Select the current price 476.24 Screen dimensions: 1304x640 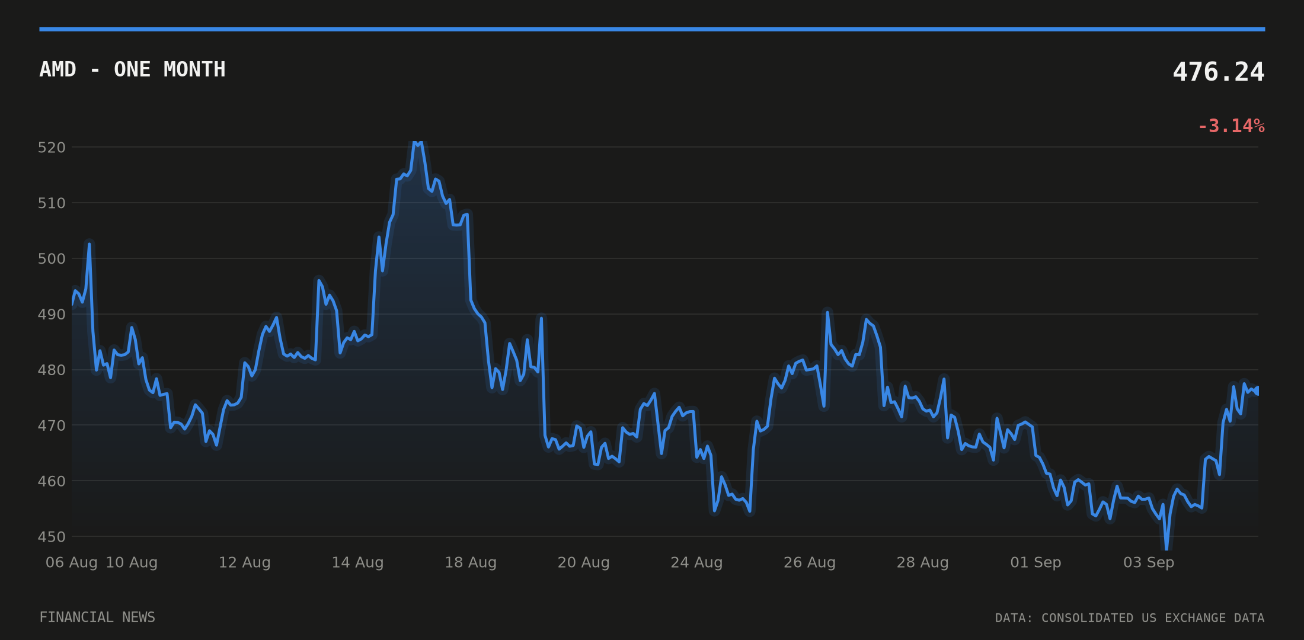[1218, 72]
